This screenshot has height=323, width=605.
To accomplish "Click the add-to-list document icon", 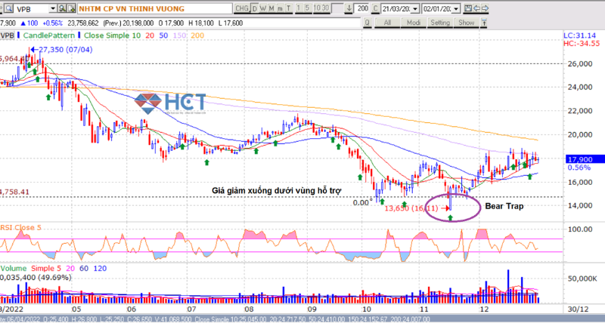I will point(71,8).
